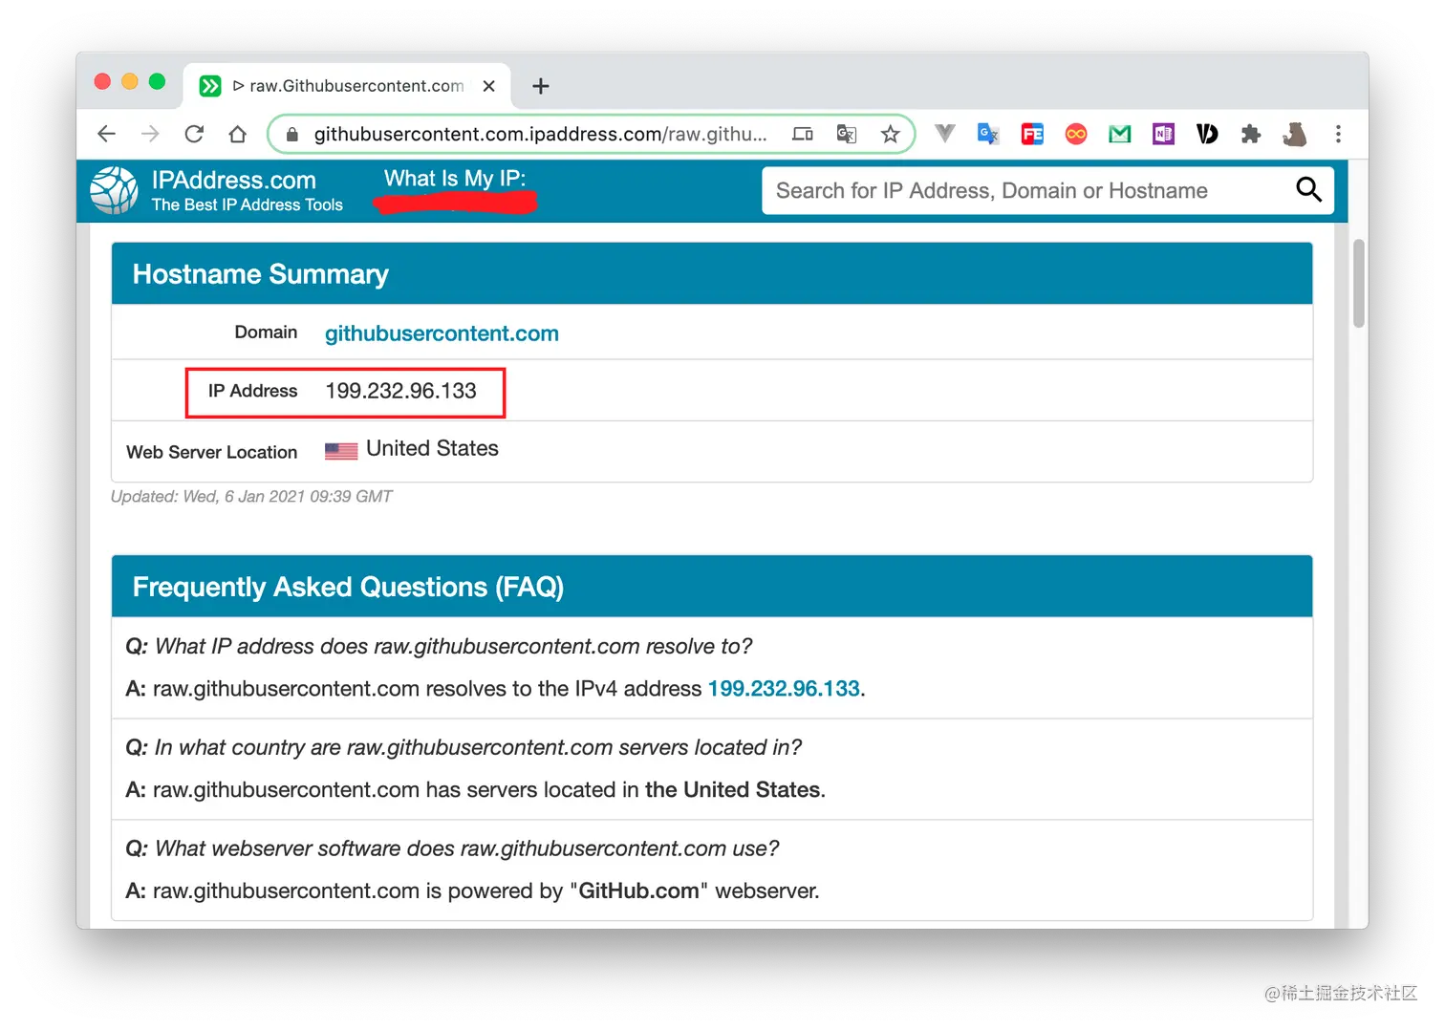Click the page vertical scrollbar thumb
1445x1030 pixels.
click(x=1358, y=284)
